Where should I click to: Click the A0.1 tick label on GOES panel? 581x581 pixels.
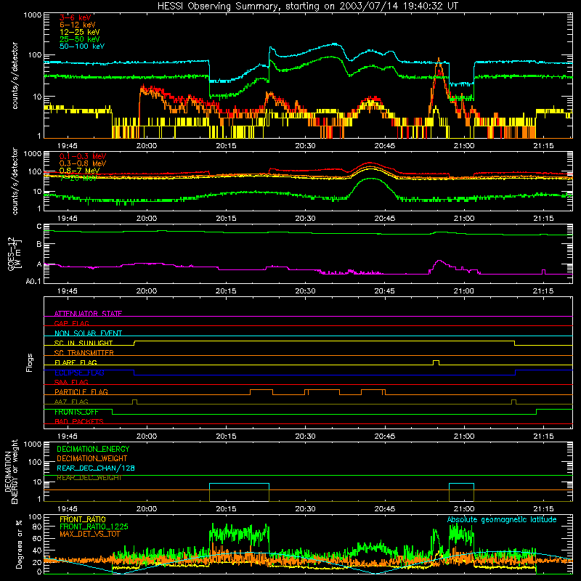[x=33, y=282]
